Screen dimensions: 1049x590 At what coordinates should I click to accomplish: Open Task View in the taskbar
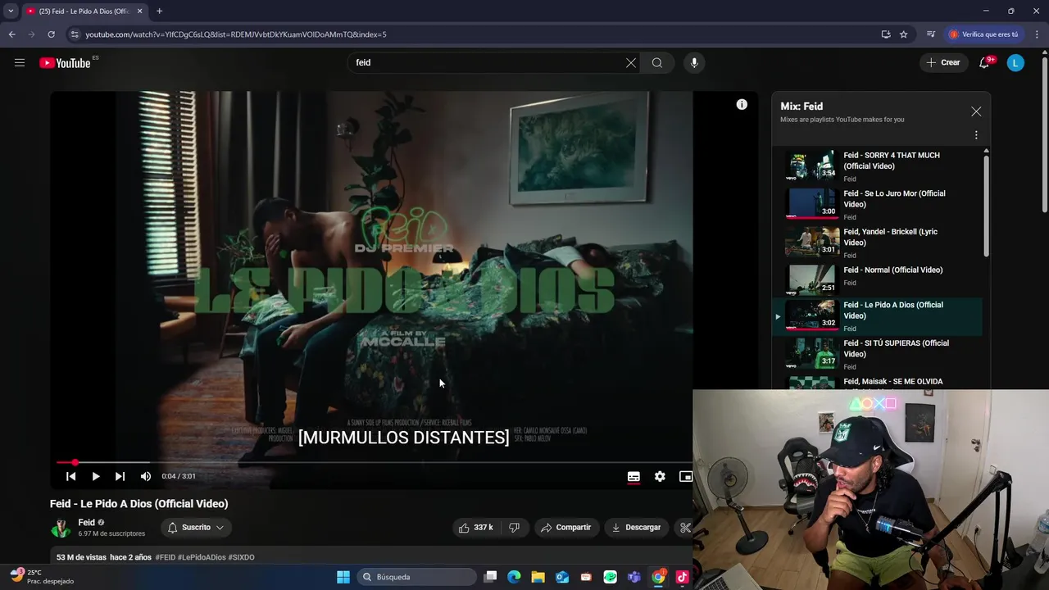[490, 577]
